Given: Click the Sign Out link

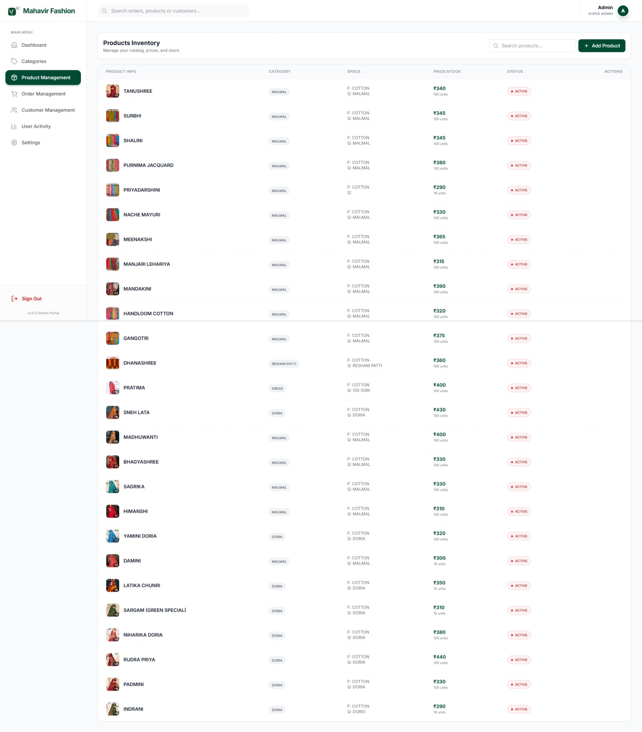Looking at the screenshot, I should (x=31, y=299).
